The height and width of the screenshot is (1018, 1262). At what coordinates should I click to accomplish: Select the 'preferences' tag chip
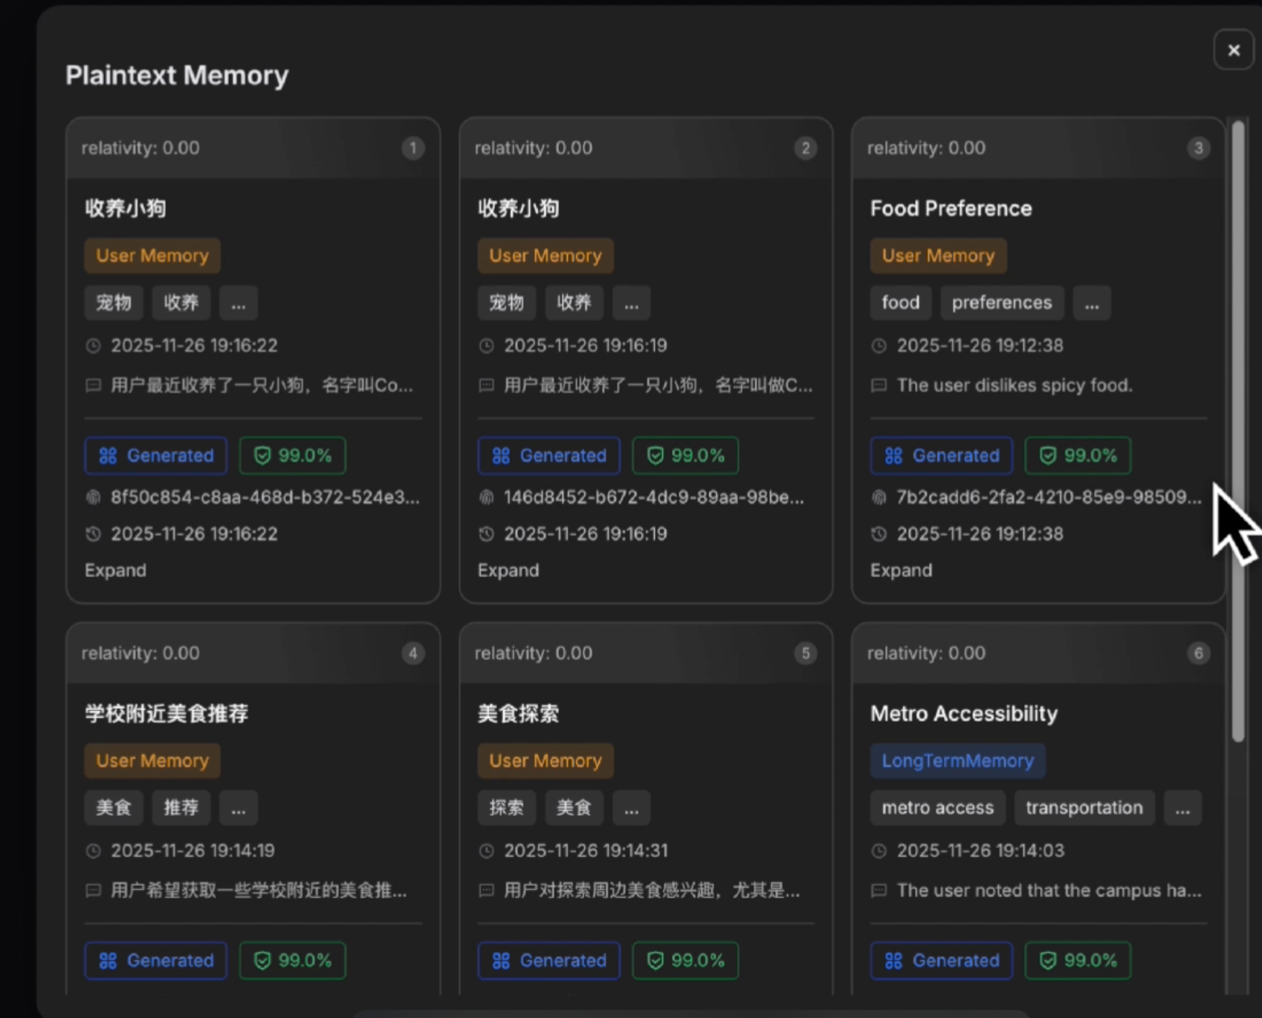pyautogui.click(x=1001, y=303)
